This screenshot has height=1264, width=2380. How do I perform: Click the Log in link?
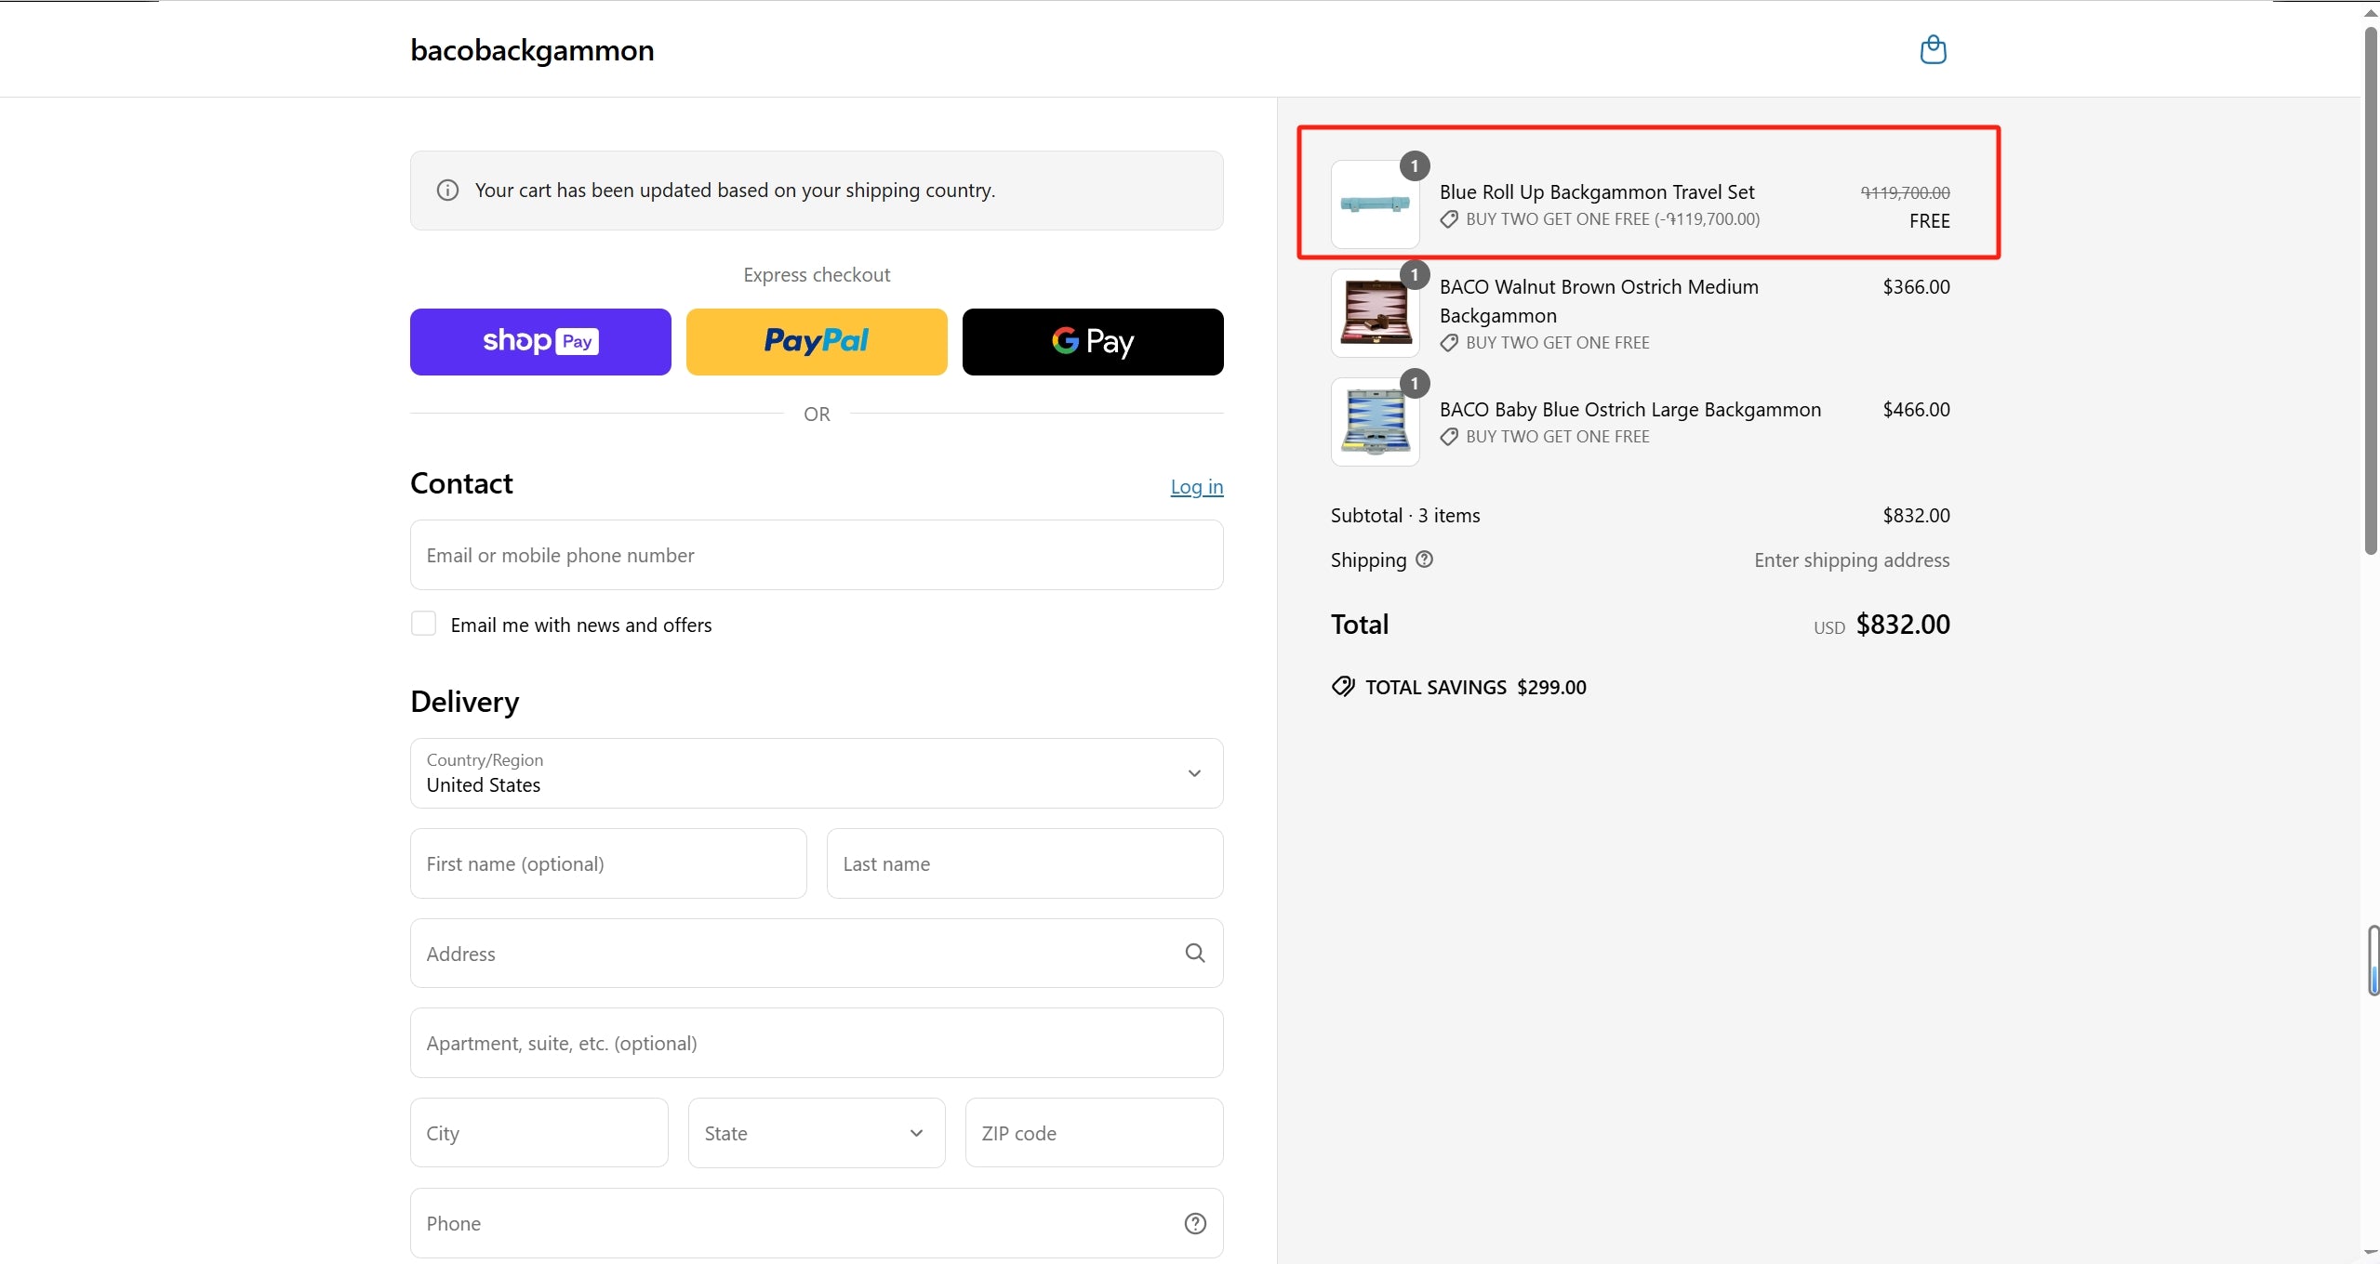(x=1197, y=487)
